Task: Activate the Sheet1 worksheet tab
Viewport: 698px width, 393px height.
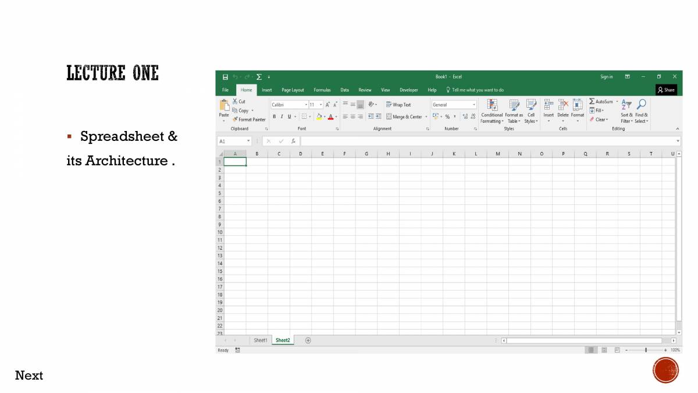Action: (x=260, y=340)
